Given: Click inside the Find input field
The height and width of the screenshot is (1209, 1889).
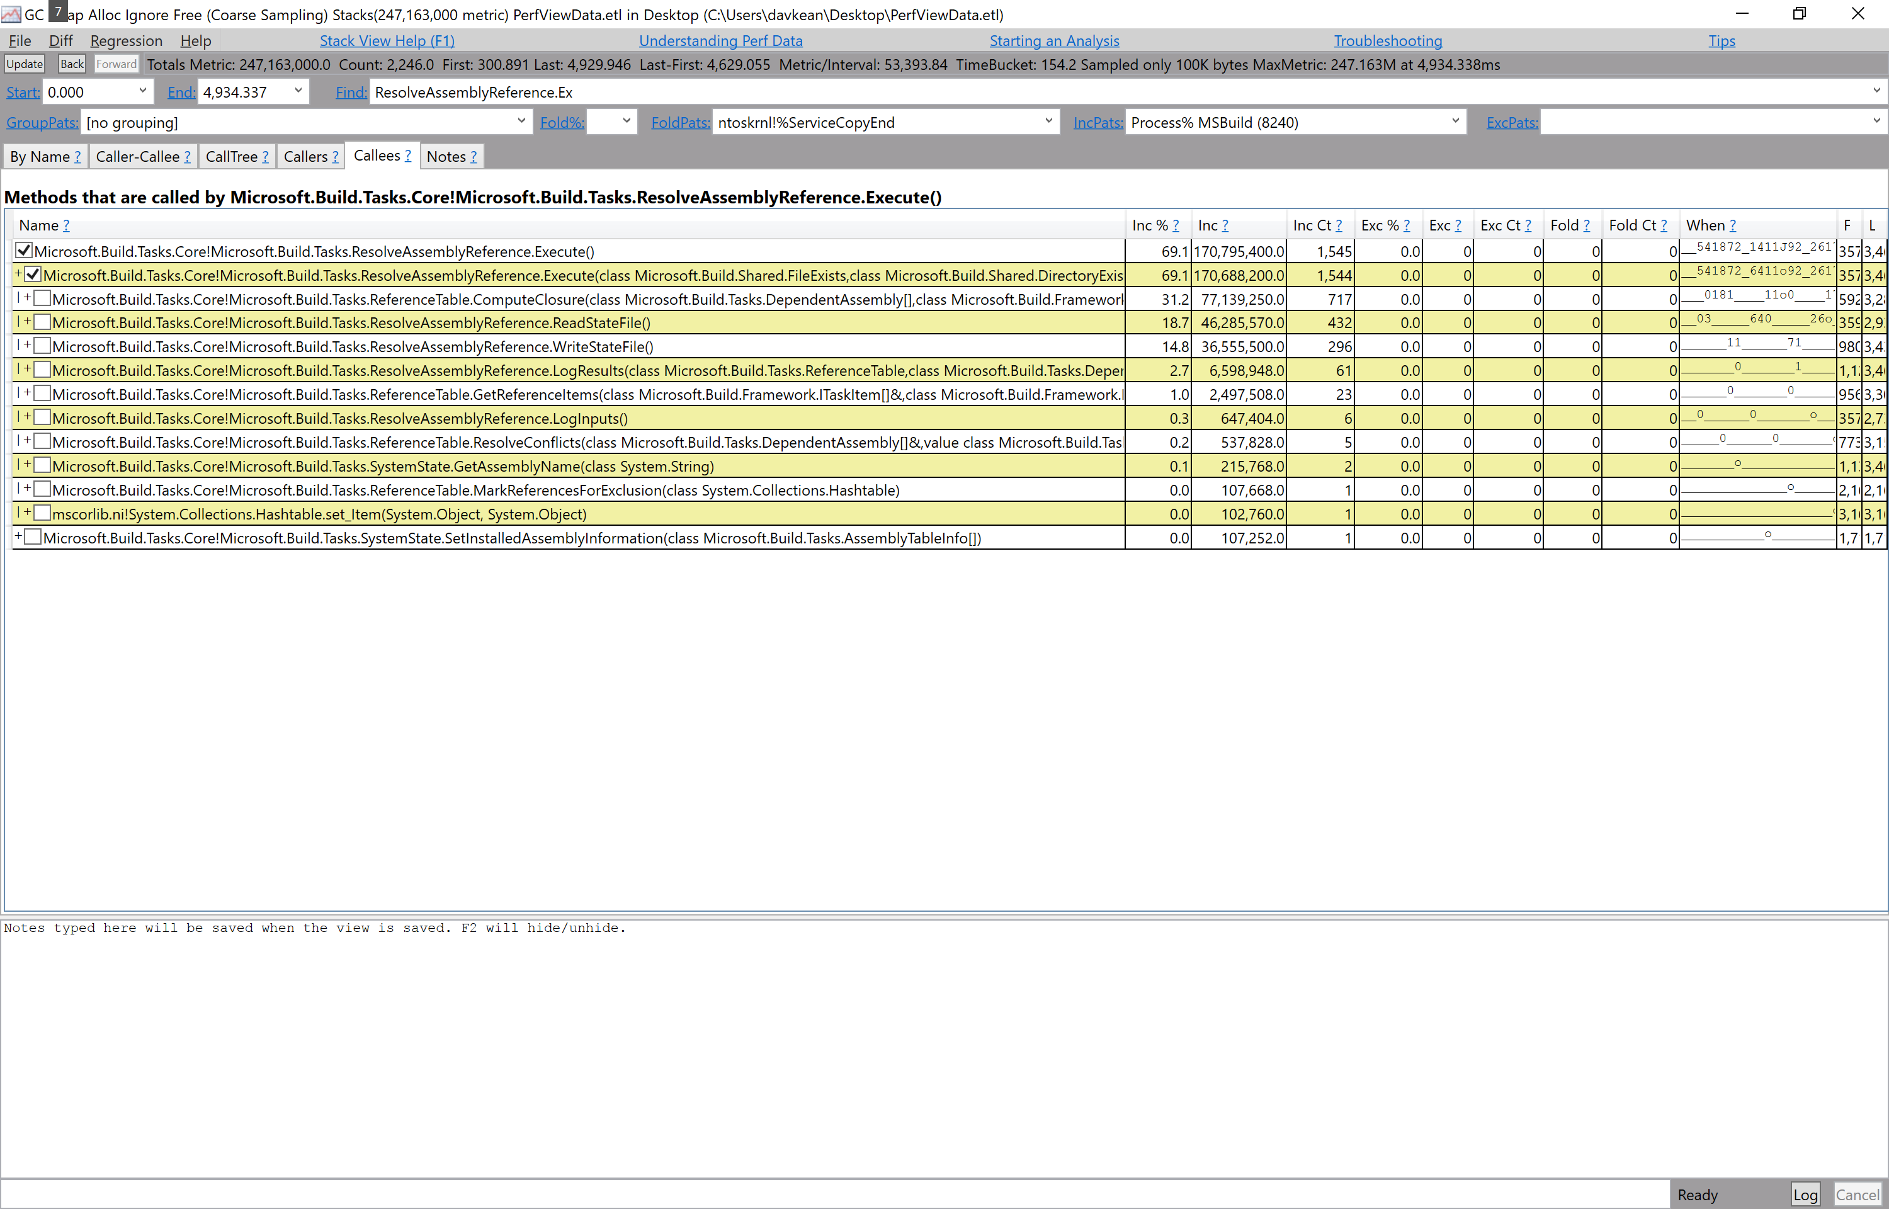Looking at the screenshot, I should coord(706,92).
